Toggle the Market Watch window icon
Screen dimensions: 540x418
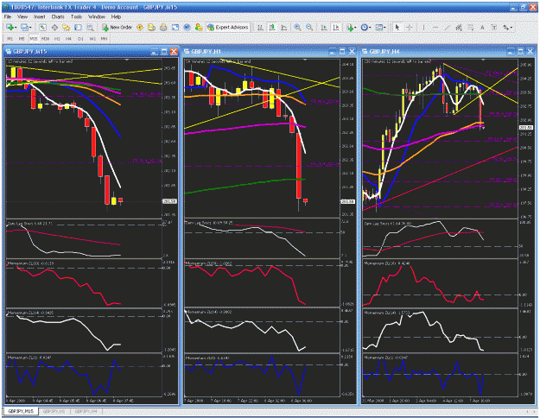[42, 27]
